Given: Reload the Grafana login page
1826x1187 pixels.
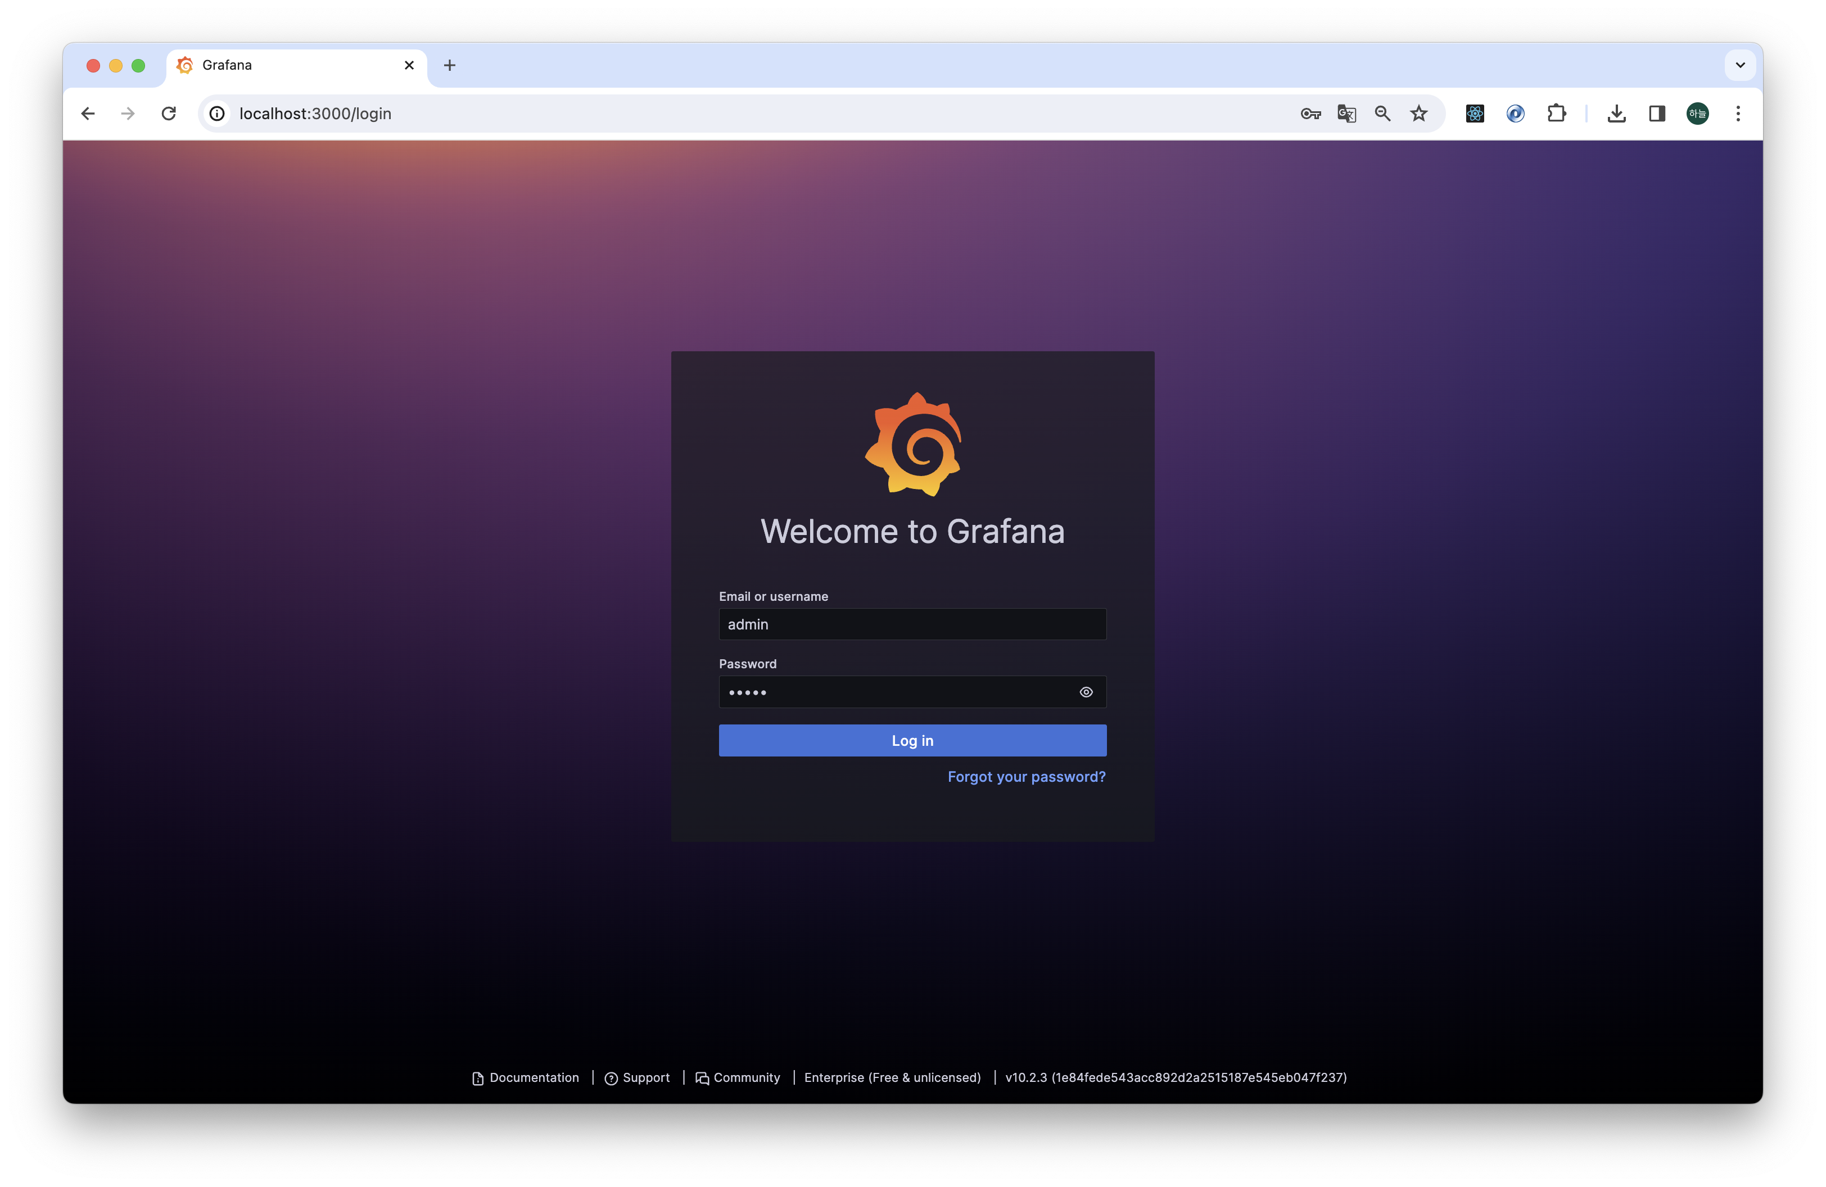Looking at the screenshot, I should 169,114.
